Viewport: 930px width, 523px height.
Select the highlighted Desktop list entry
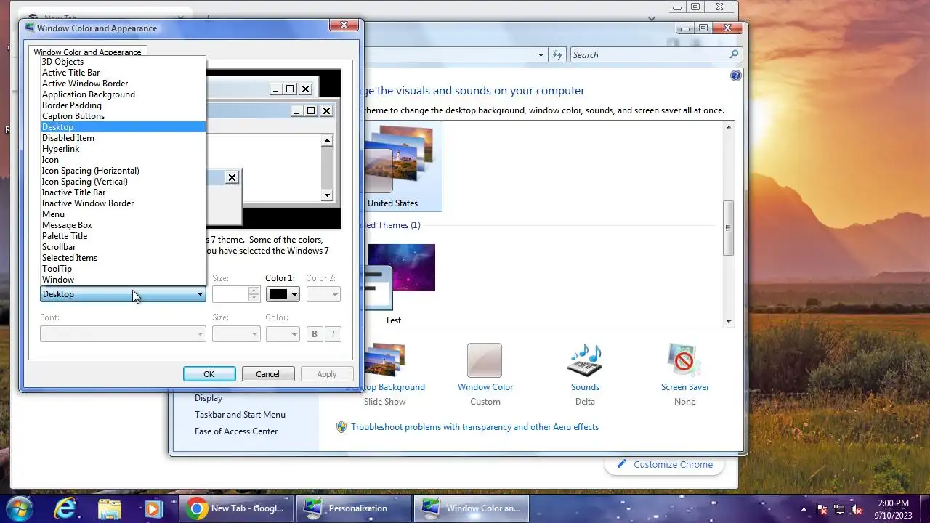(123, 127)
